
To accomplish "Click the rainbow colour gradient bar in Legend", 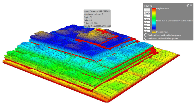I will click(x=154, y=21).
